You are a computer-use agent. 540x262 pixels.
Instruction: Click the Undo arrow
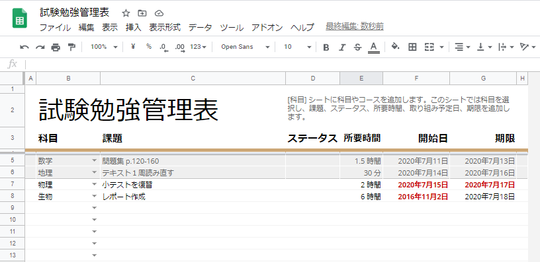pos(24,47)
